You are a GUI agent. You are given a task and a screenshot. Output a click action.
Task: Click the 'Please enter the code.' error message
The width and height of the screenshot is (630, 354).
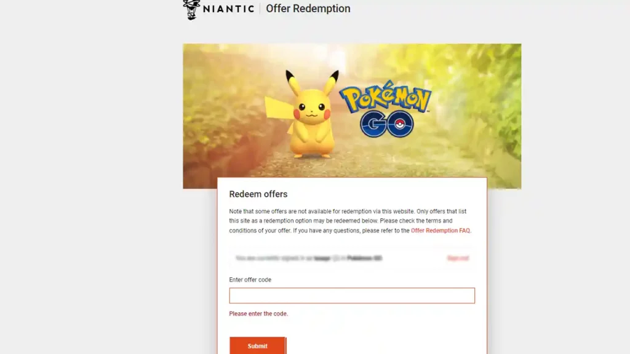[258, 313]
